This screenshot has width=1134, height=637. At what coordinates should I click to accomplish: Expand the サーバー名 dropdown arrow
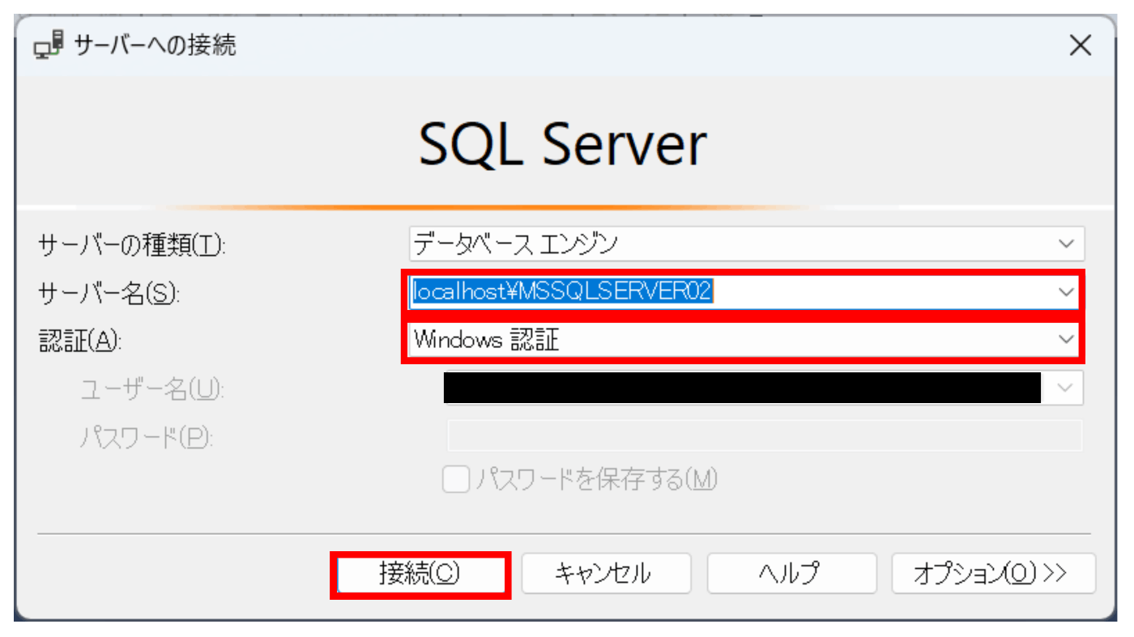point(1066,292)
